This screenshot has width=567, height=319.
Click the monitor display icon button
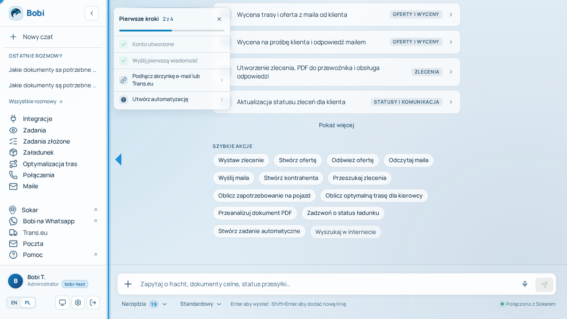pos(62,303)
